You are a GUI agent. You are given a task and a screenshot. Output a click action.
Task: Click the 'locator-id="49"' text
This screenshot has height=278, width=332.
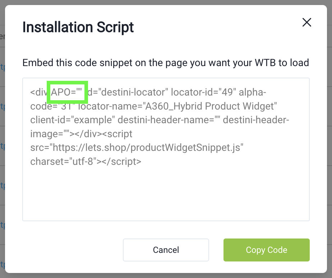point(203,92)
